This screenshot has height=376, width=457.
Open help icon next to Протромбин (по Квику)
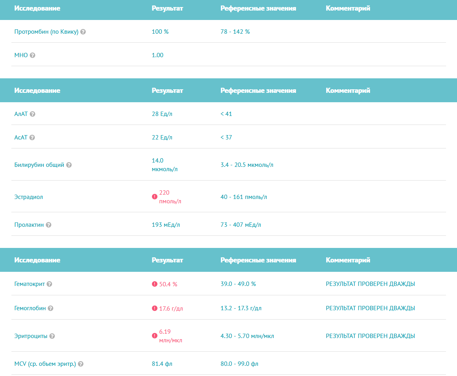click(83, 32)
